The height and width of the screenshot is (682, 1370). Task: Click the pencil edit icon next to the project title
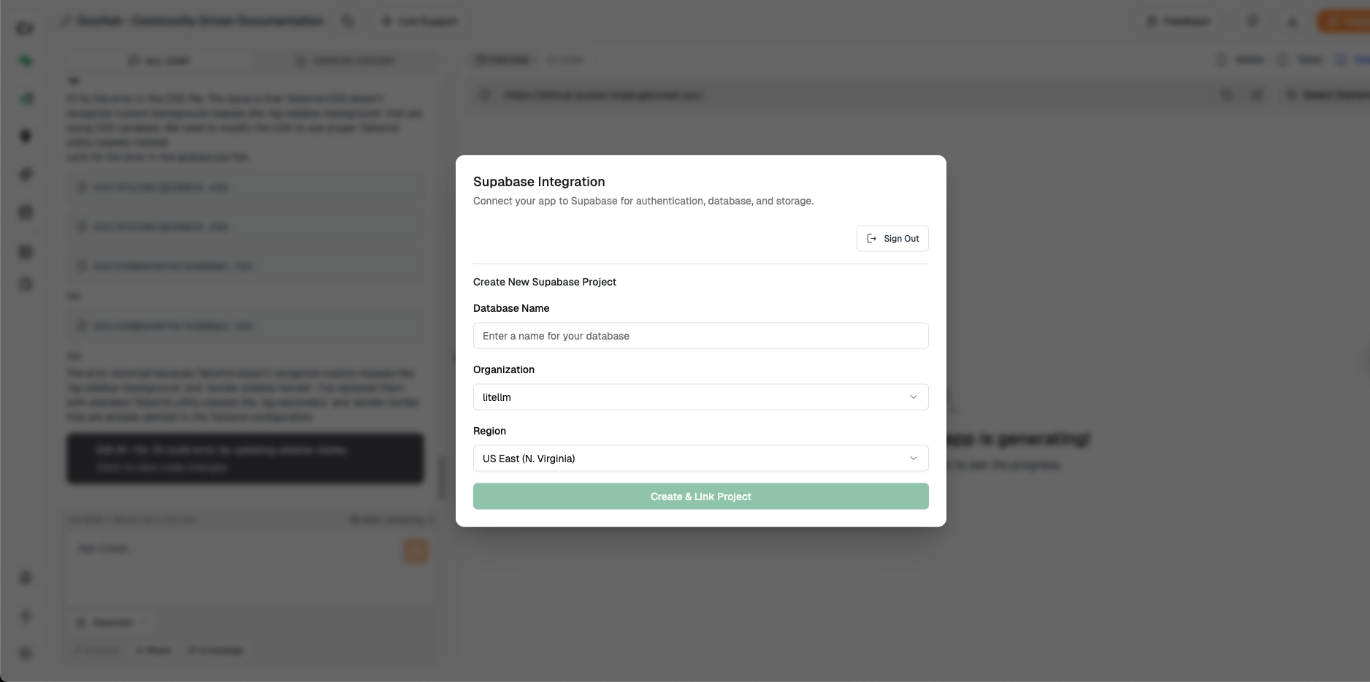tap(64, 20)
